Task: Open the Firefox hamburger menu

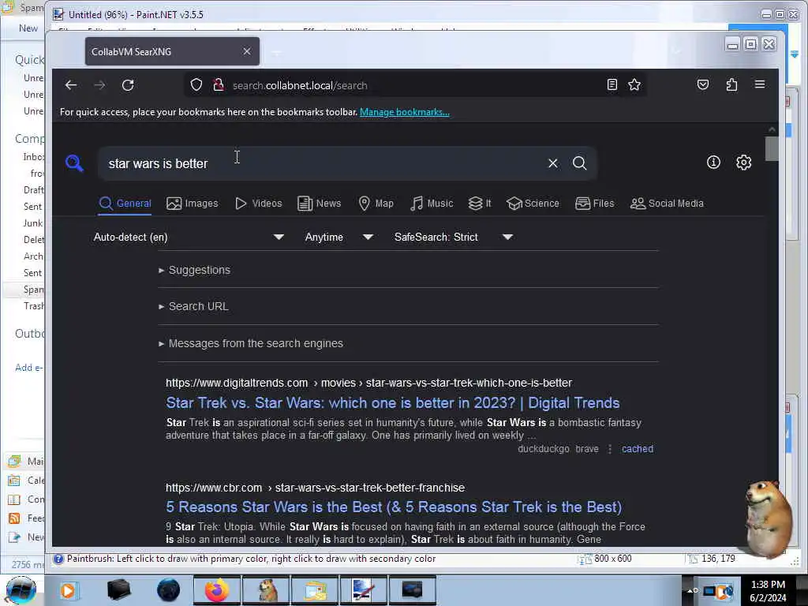Action: click(760, 84)
